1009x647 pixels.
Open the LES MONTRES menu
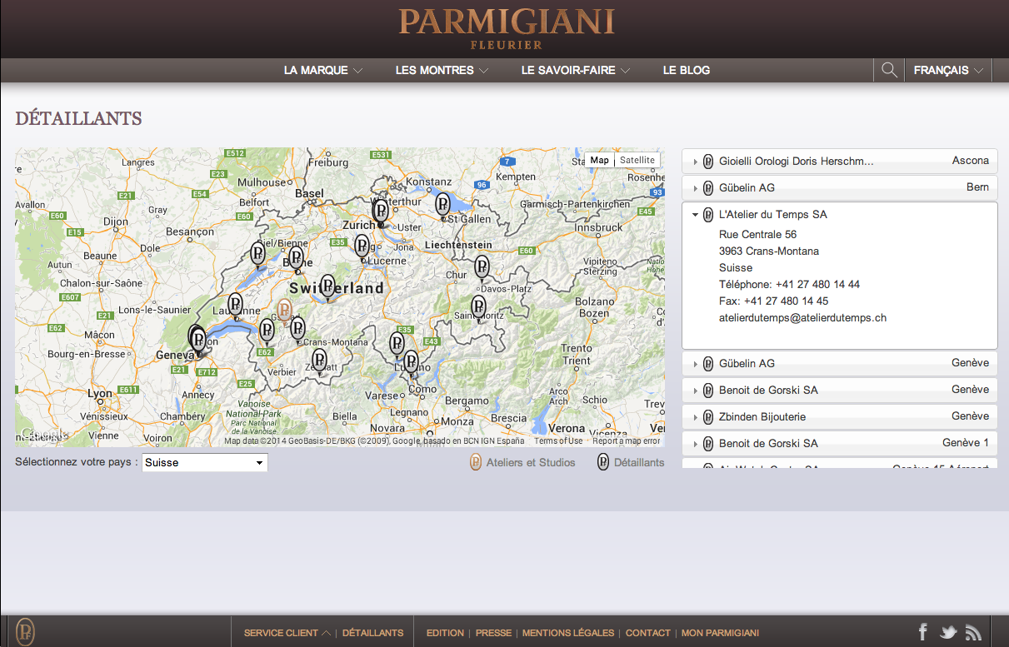point(442,70)
